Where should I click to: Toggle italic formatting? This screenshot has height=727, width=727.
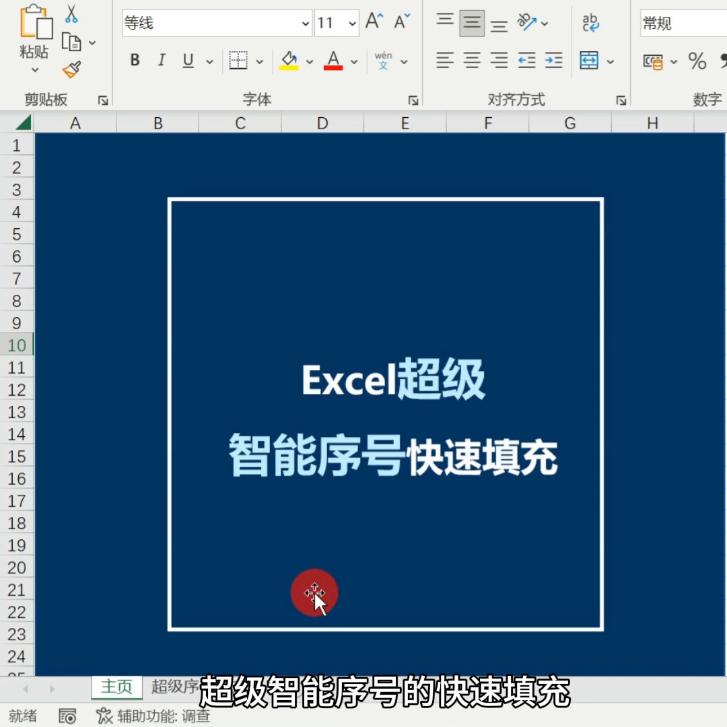pyautogui.click(x=161, y=61)
